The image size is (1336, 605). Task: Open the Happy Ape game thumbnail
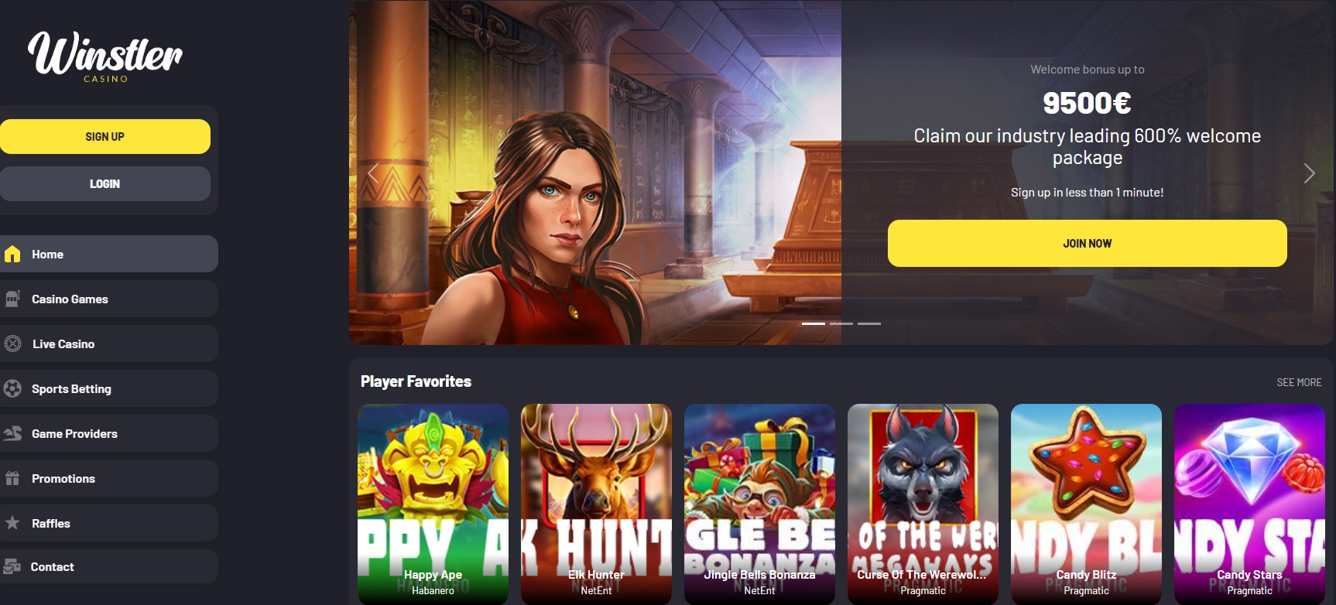(x=433, y=504)
